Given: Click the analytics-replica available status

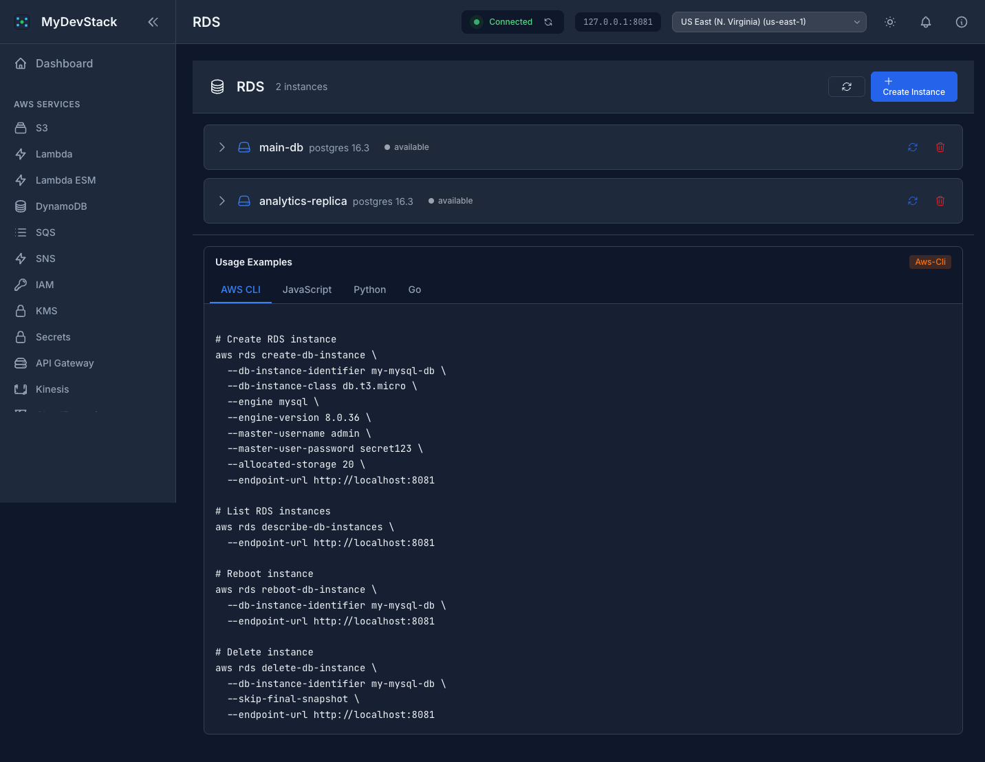Looking at the screenshot, I should [x=451, y=201].
